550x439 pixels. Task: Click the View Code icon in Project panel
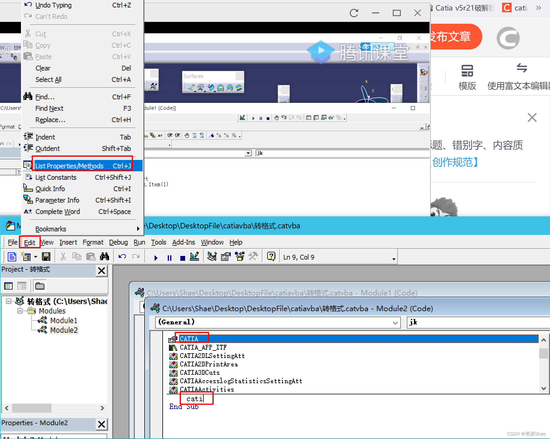8,286
